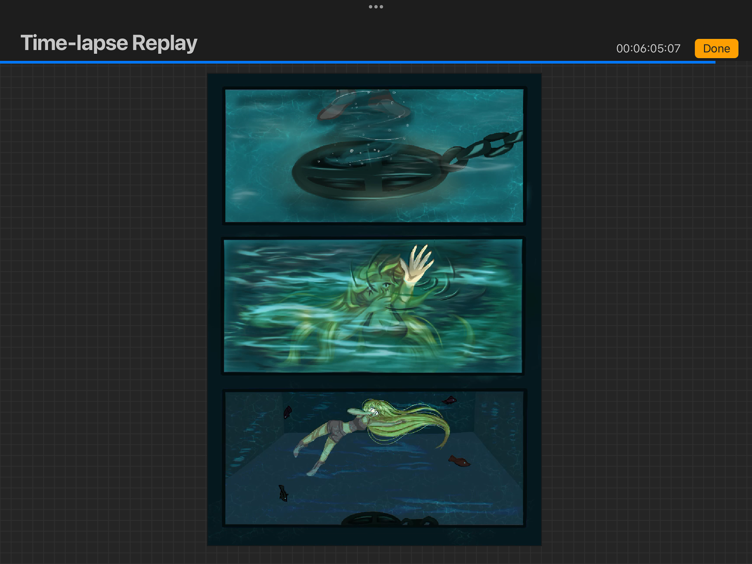
Task: Tap the three-dot multitasking icon at top
Action: [376, 7]
